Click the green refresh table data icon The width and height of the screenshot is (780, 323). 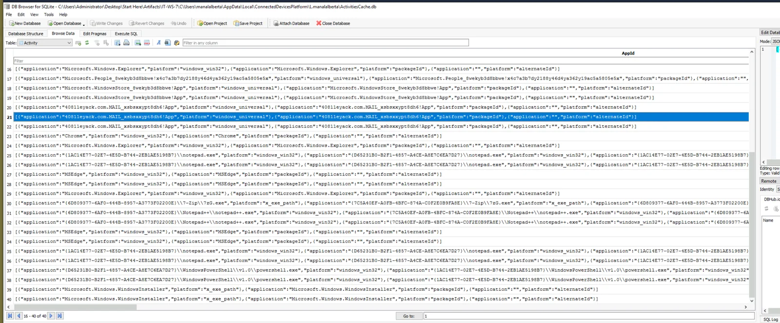pyautogui.click(x=87, y=43)
